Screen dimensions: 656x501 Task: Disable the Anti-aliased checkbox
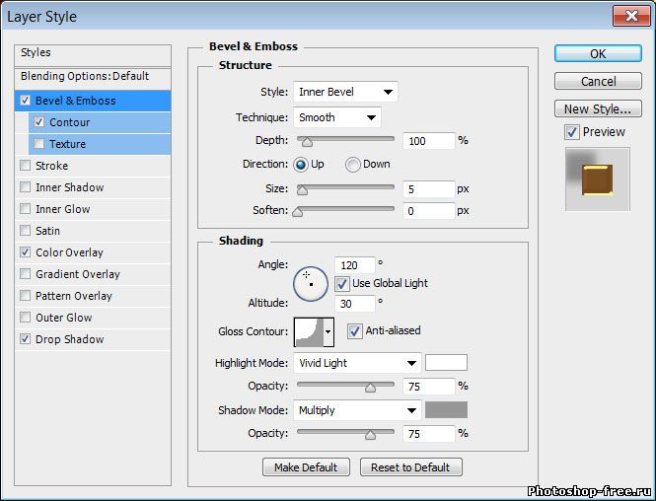pos(355,330)
